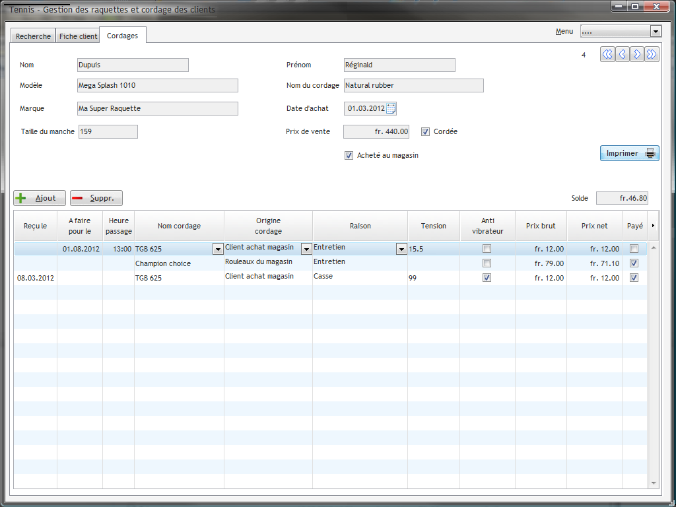Select the 13:00 Heure passage cell
Screen dimensions: 676x507
[119, 249]
